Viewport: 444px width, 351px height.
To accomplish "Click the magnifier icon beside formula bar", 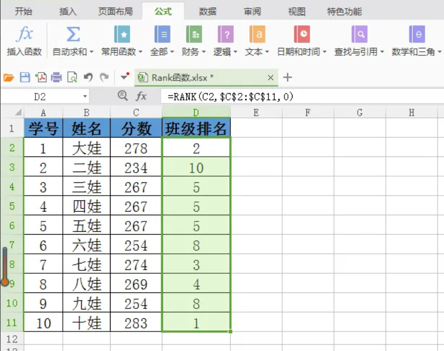I will (x=123, y=96).
